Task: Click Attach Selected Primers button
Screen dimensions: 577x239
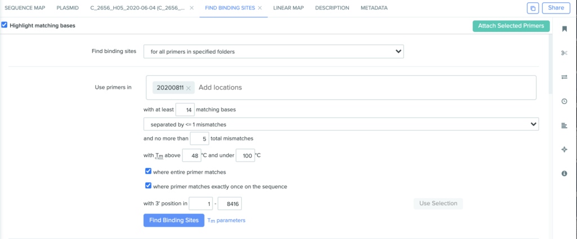Action: coord(511,26)
